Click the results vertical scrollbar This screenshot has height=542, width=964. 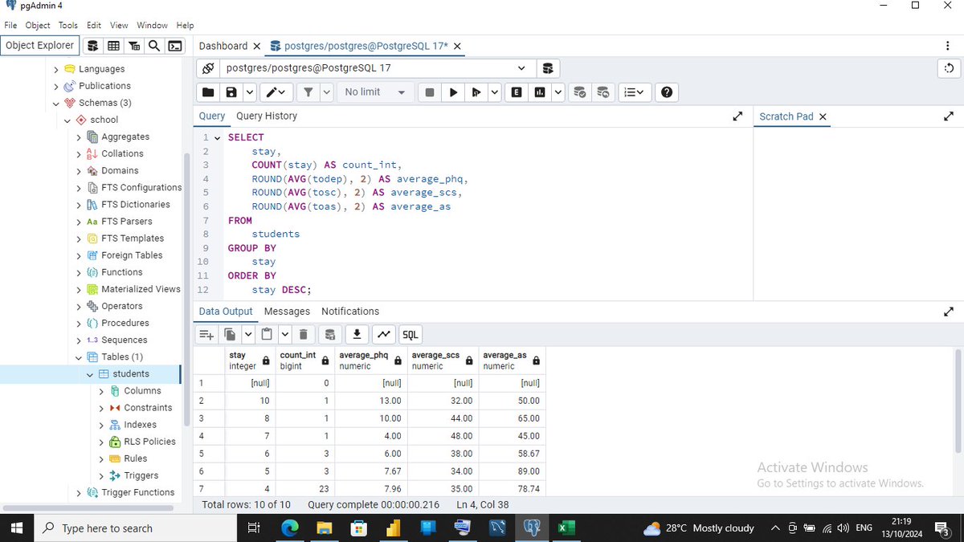pyautogui.click(x=957, y=401)
